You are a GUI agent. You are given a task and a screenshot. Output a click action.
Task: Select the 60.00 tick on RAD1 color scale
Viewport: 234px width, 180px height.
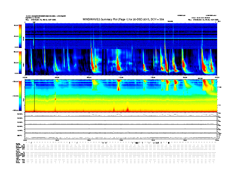(x=16, y=52)
